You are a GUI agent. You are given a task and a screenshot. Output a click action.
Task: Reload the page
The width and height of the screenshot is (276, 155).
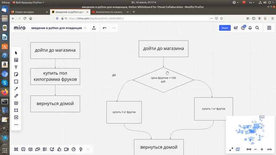[x=25, y=19]
